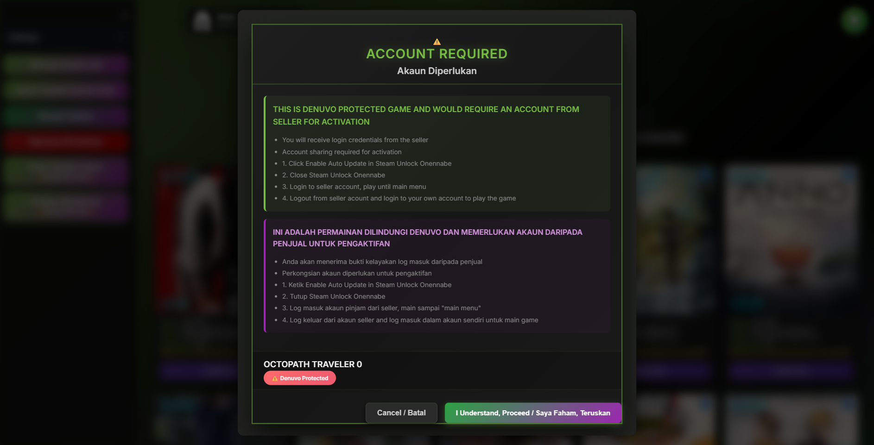Viewport: 874px width, 445px height.
Task: Select the OCTOPATH TRAVELER 0 game title
Action: coord(313,364)
